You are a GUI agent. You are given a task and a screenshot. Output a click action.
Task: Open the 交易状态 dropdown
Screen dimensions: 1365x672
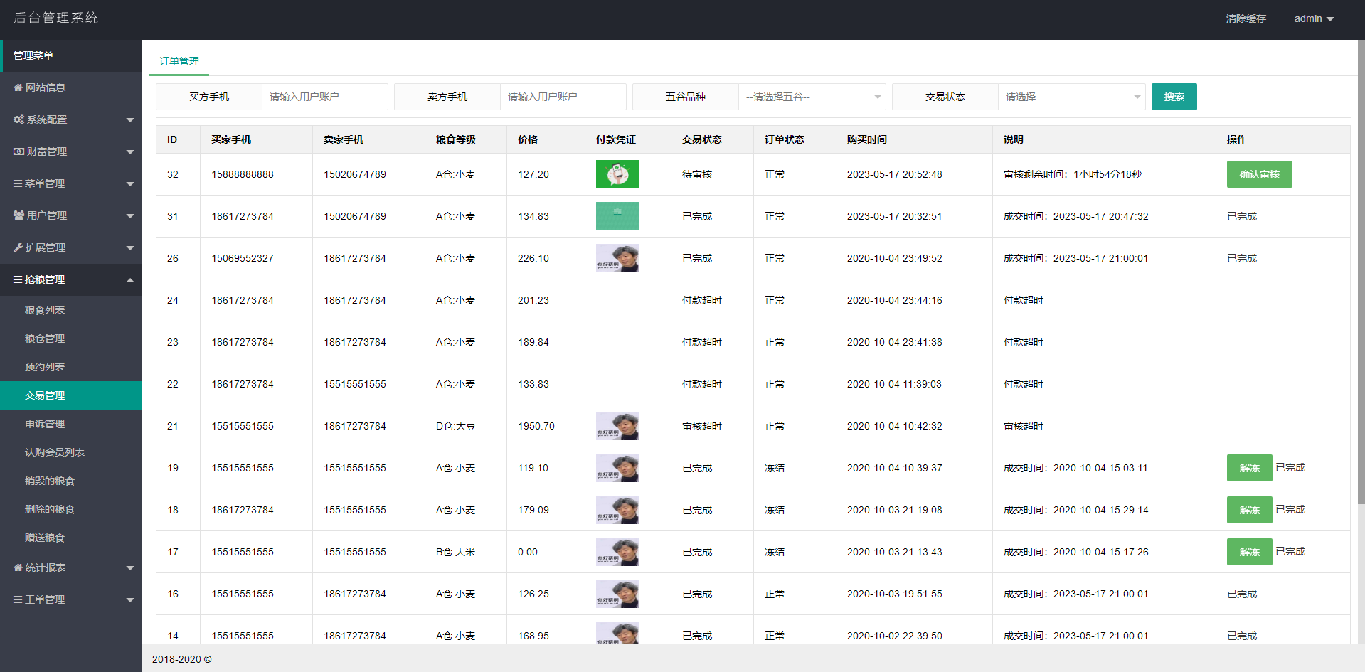pyautogui.click(x=1071, y=97)
